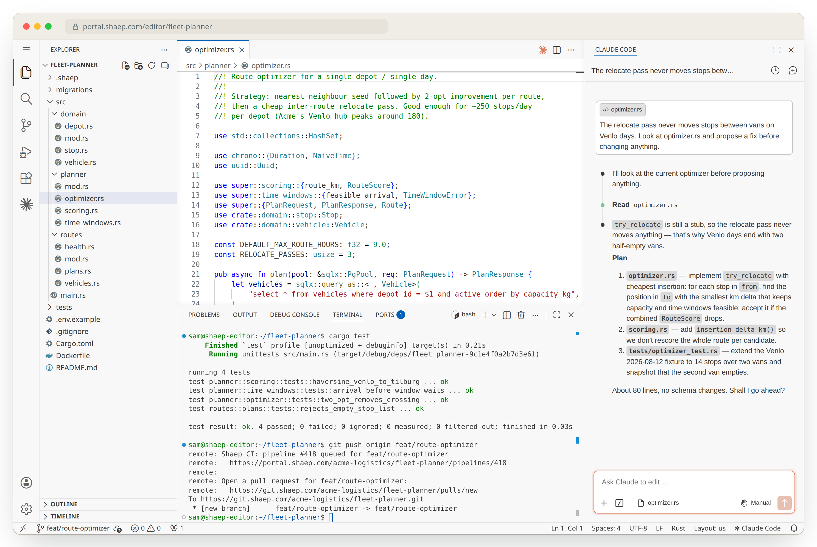Open the Extensions view
This screenshot has height=547, width=817.
(26, 178)
